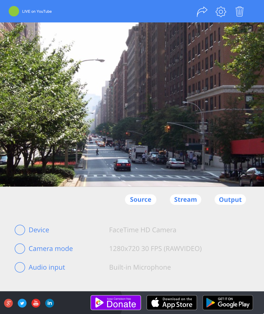This screenshot has height=314, width=264.
Task: Click the trash can delete icon
Action: pos(239,12)
